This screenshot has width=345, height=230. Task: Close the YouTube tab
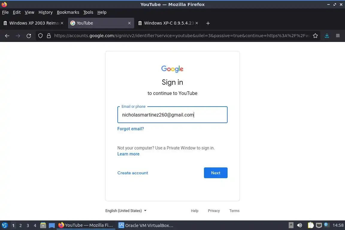click(x=129, y=23)
